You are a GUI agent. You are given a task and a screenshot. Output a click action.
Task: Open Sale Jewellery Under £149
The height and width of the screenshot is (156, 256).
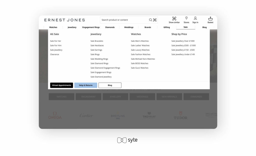coord(183,54)
